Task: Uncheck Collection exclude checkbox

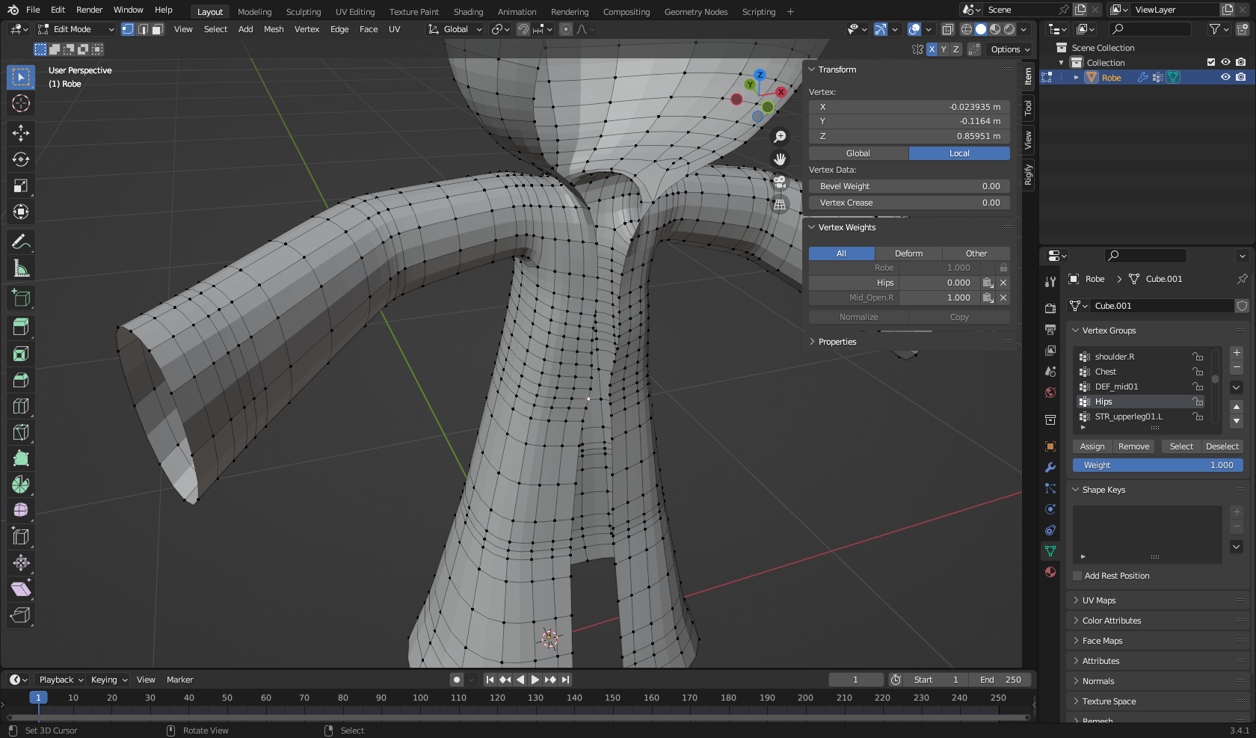Action: coord(1211,62)
